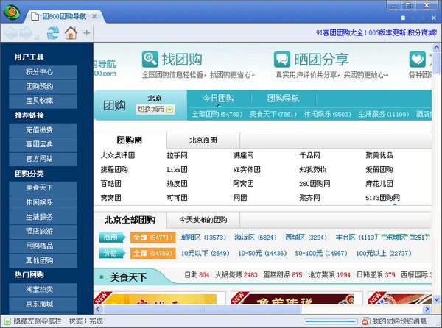442x328 pixels.
Task: Filter by price 50-100元 (14987)
Action: (321, 253)
